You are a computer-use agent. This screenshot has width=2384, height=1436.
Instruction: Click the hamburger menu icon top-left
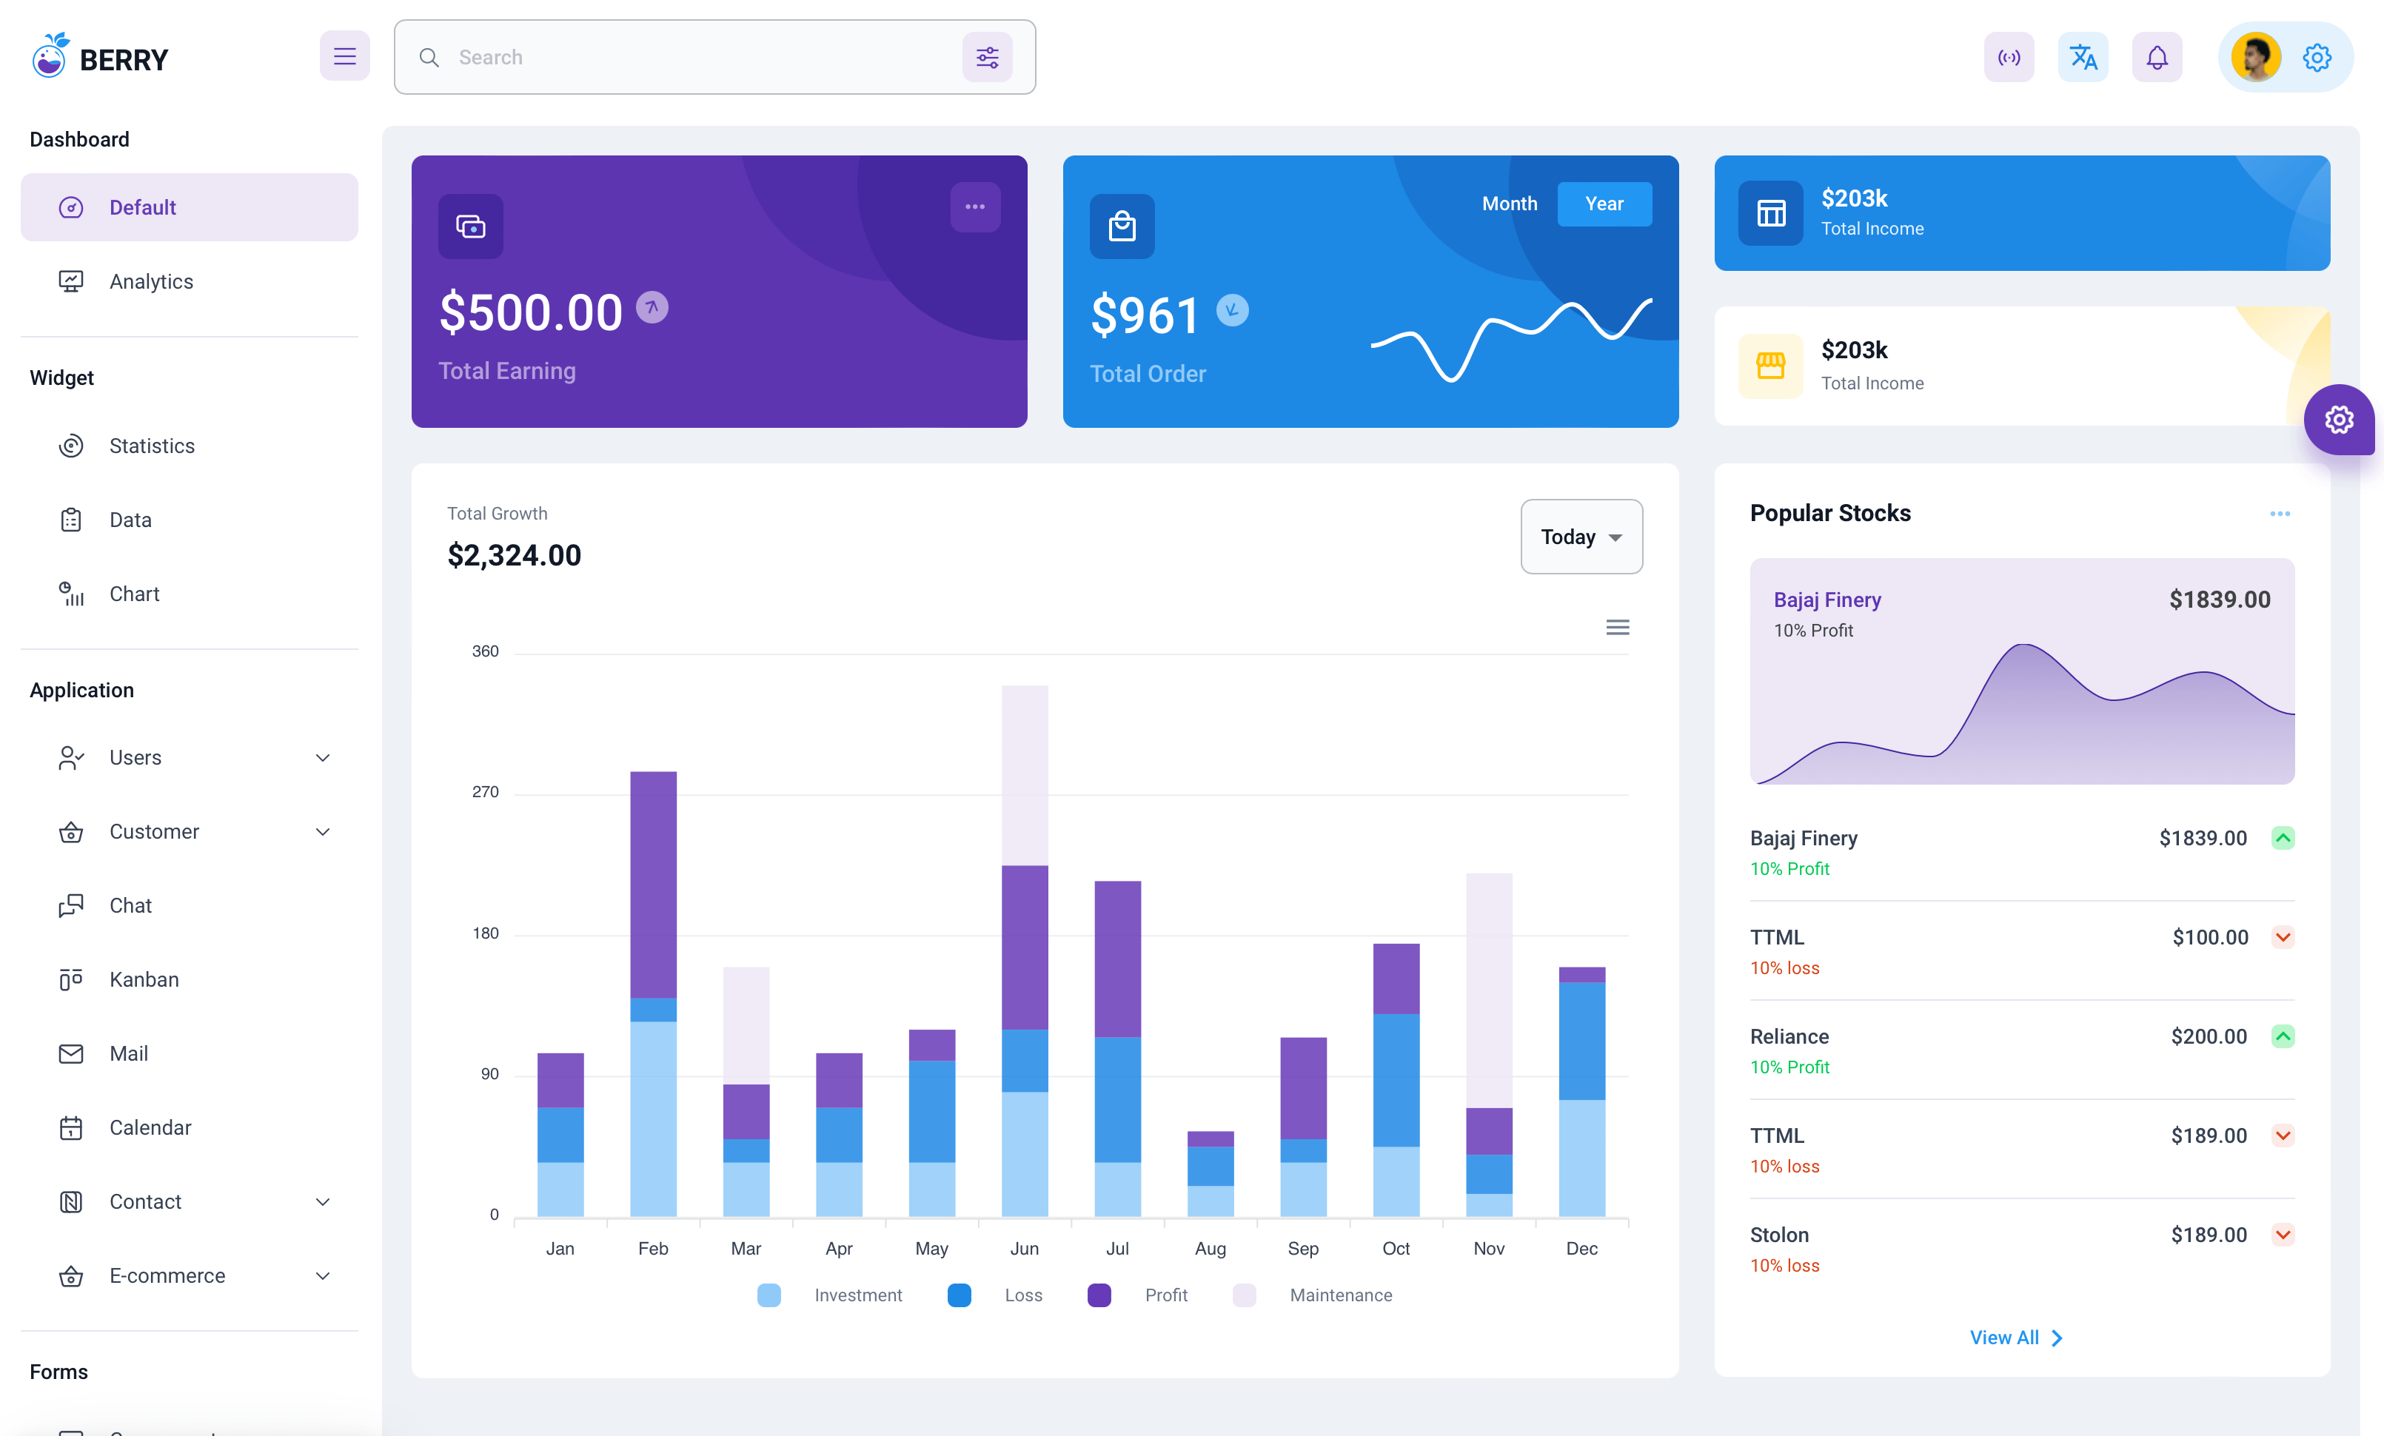[344, 56]
